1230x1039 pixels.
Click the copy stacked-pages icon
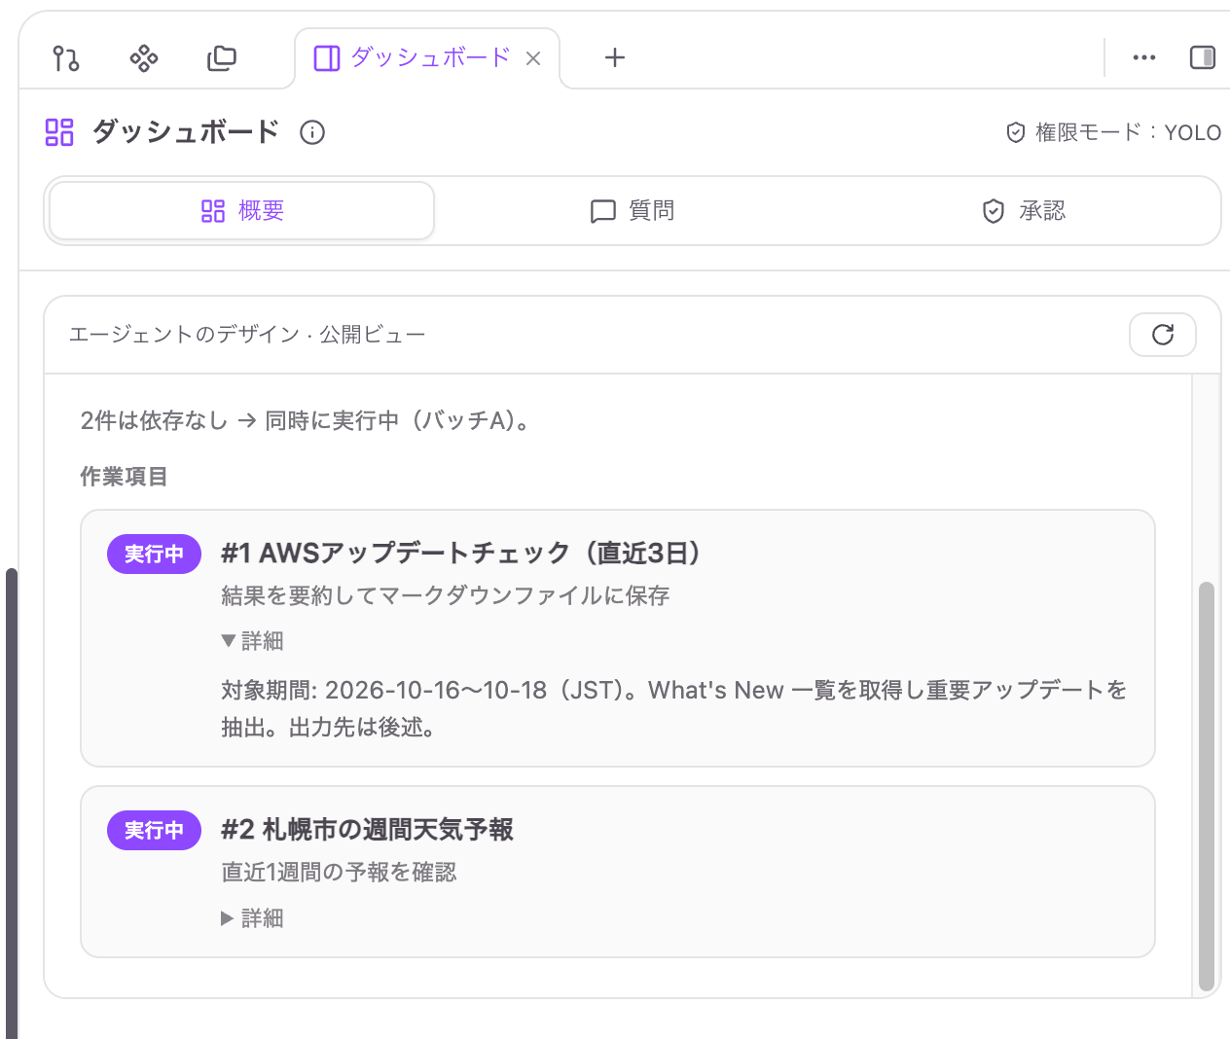pyautogui.click(x=222, y=58)
